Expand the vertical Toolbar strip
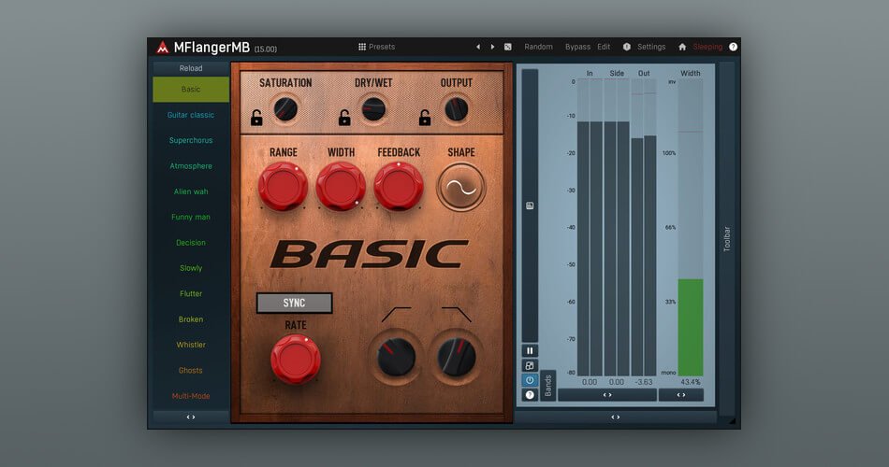889x467 pixels. pyautogui.click(x=727, y=239)
